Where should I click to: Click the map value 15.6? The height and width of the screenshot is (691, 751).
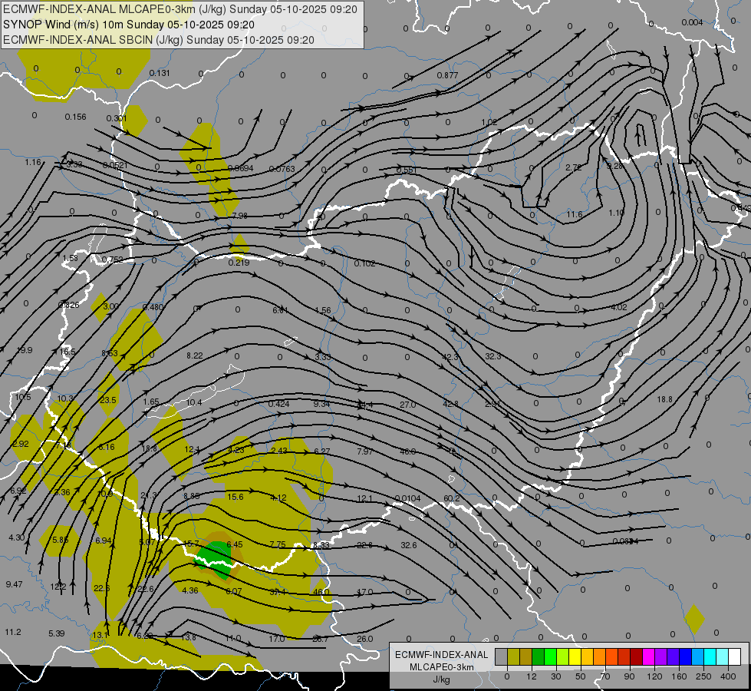236,497
